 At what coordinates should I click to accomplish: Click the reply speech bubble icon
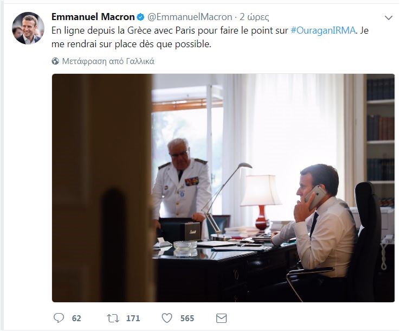[x=59, y=318]
